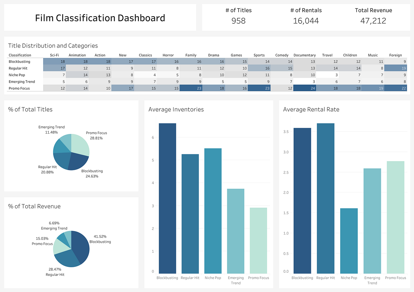Select the Title Distribution and Categories heading
Screen dimensions: 414x292
(53, 45)
